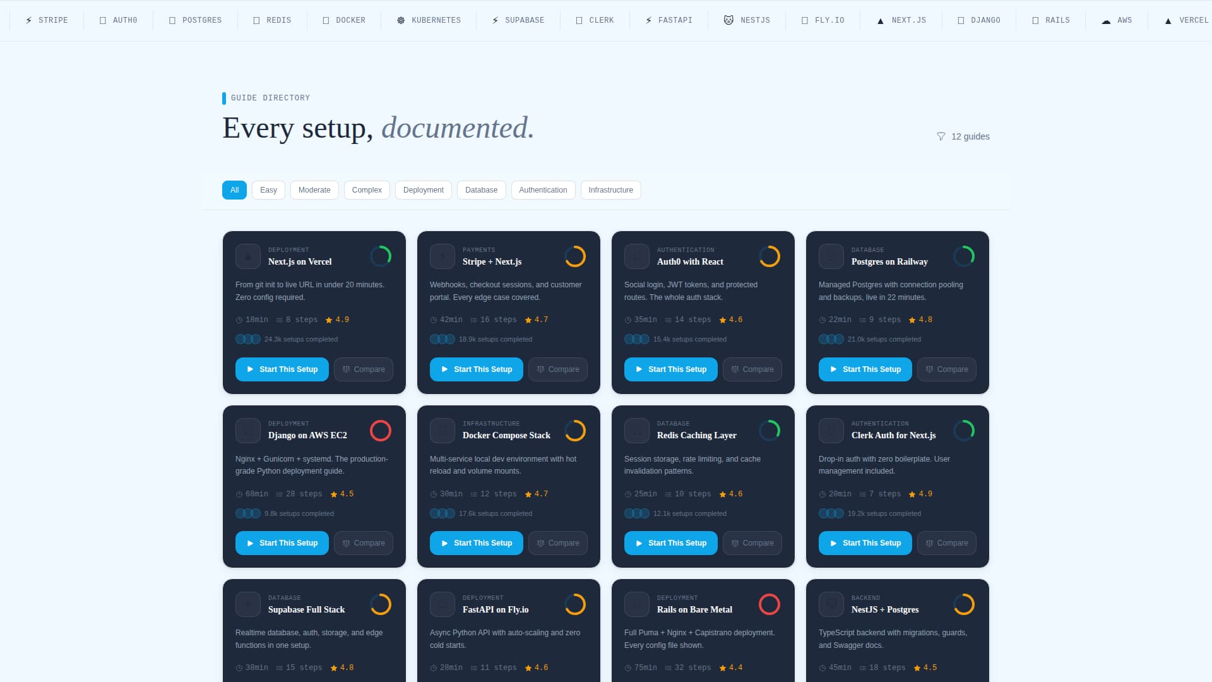Show only Authentication guides
The width and height of the screenshot is (1212, 682).
[543, 190]
